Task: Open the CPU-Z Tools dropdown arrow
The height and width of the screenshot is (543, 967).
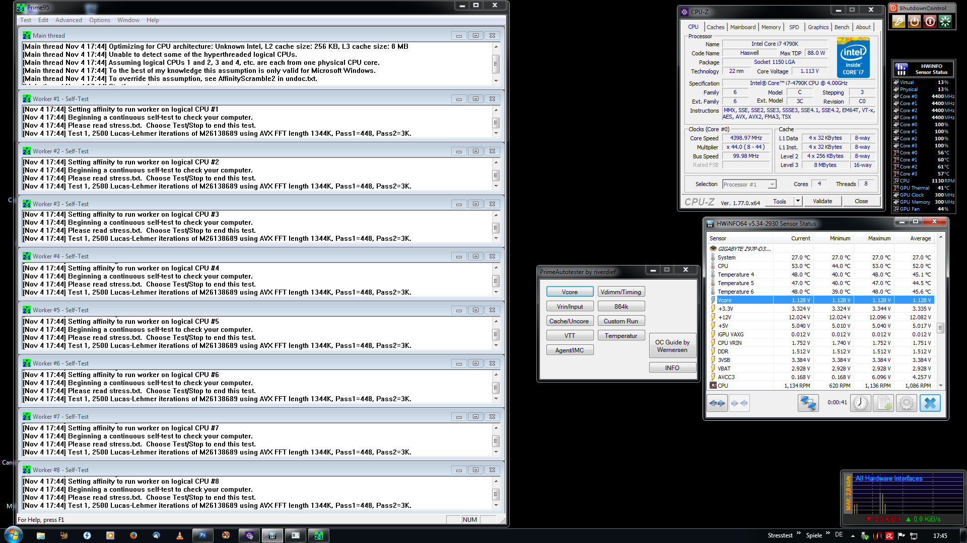Action: 798,201
